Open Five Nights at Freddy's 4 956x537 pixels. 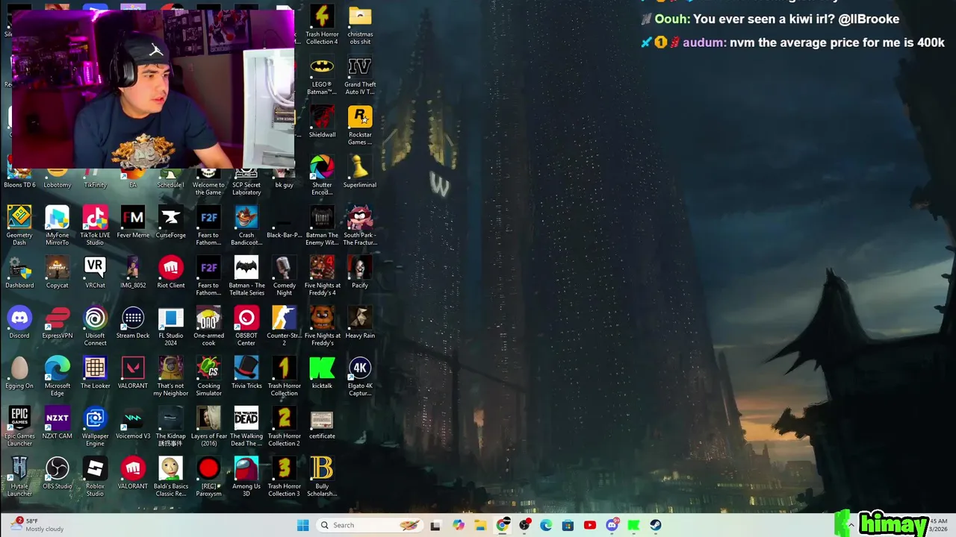click(322, 275)
